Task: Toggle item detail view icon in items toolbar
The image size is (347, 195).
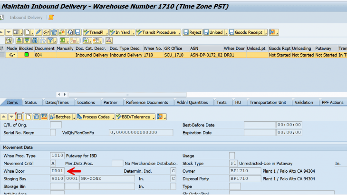Action: [19, 117]
